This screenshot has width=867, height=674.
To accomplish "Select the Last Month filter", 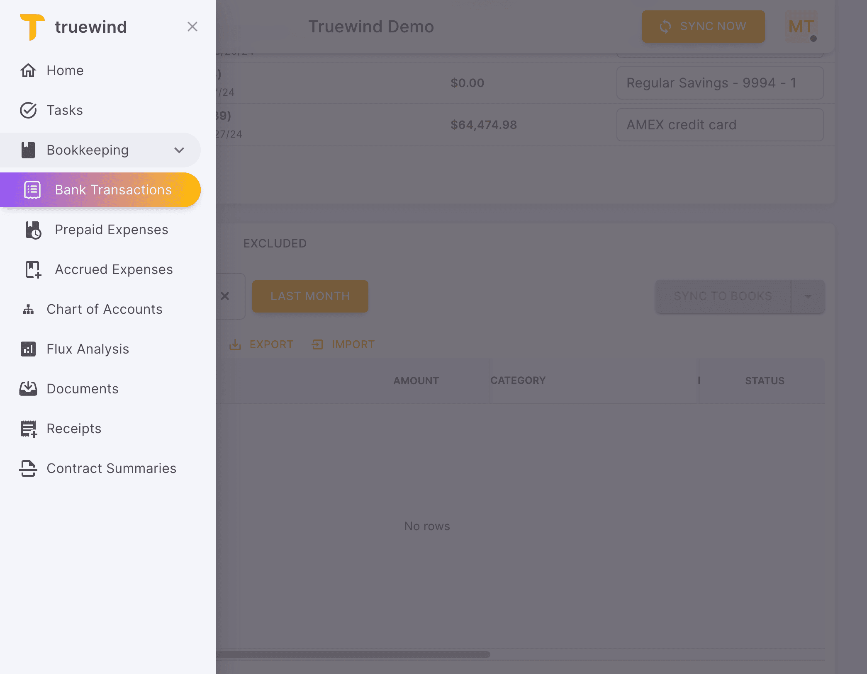I will click(x=310, y=296).
